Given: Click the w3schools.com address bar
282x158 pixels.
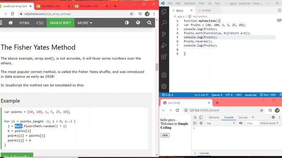Looking at the screenshot, I should point(75,14).
